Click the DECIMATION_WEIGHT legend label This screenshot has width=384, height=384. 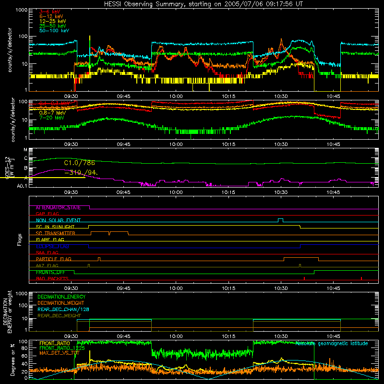pos(61,303)
